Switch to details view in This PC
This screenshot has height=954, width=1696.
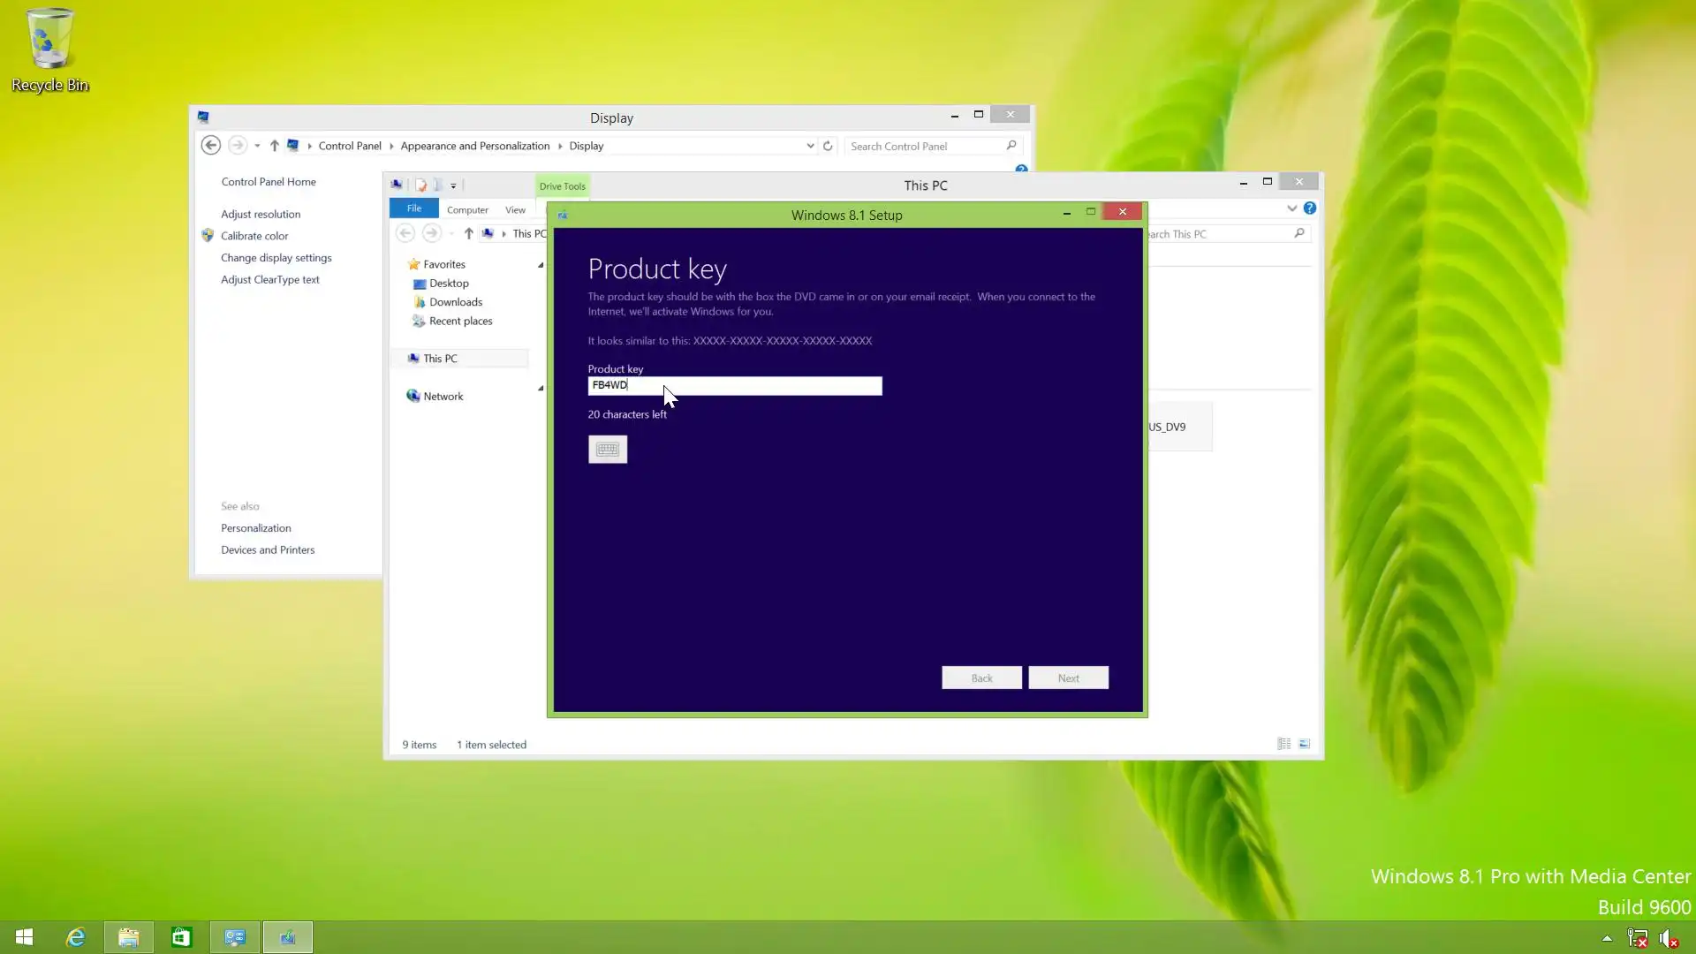point(1284,744)
